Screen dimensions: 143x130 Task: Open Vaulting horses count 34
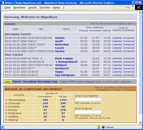click(63, 117)
